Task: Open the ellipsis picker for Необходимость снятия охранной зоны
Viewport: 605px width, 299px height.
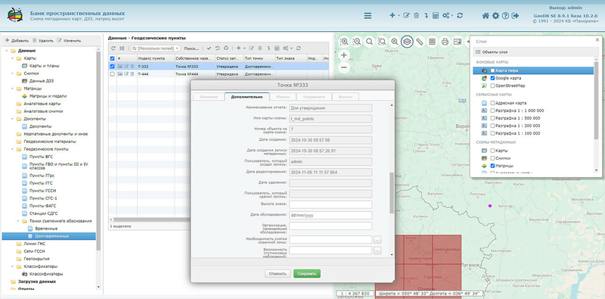Action: [x=377, y=240]
